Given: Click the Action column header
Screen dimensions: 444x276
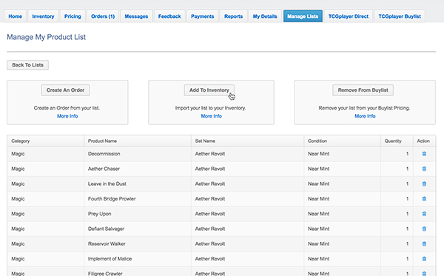Looking at the screenshot, I should [424, 141].
